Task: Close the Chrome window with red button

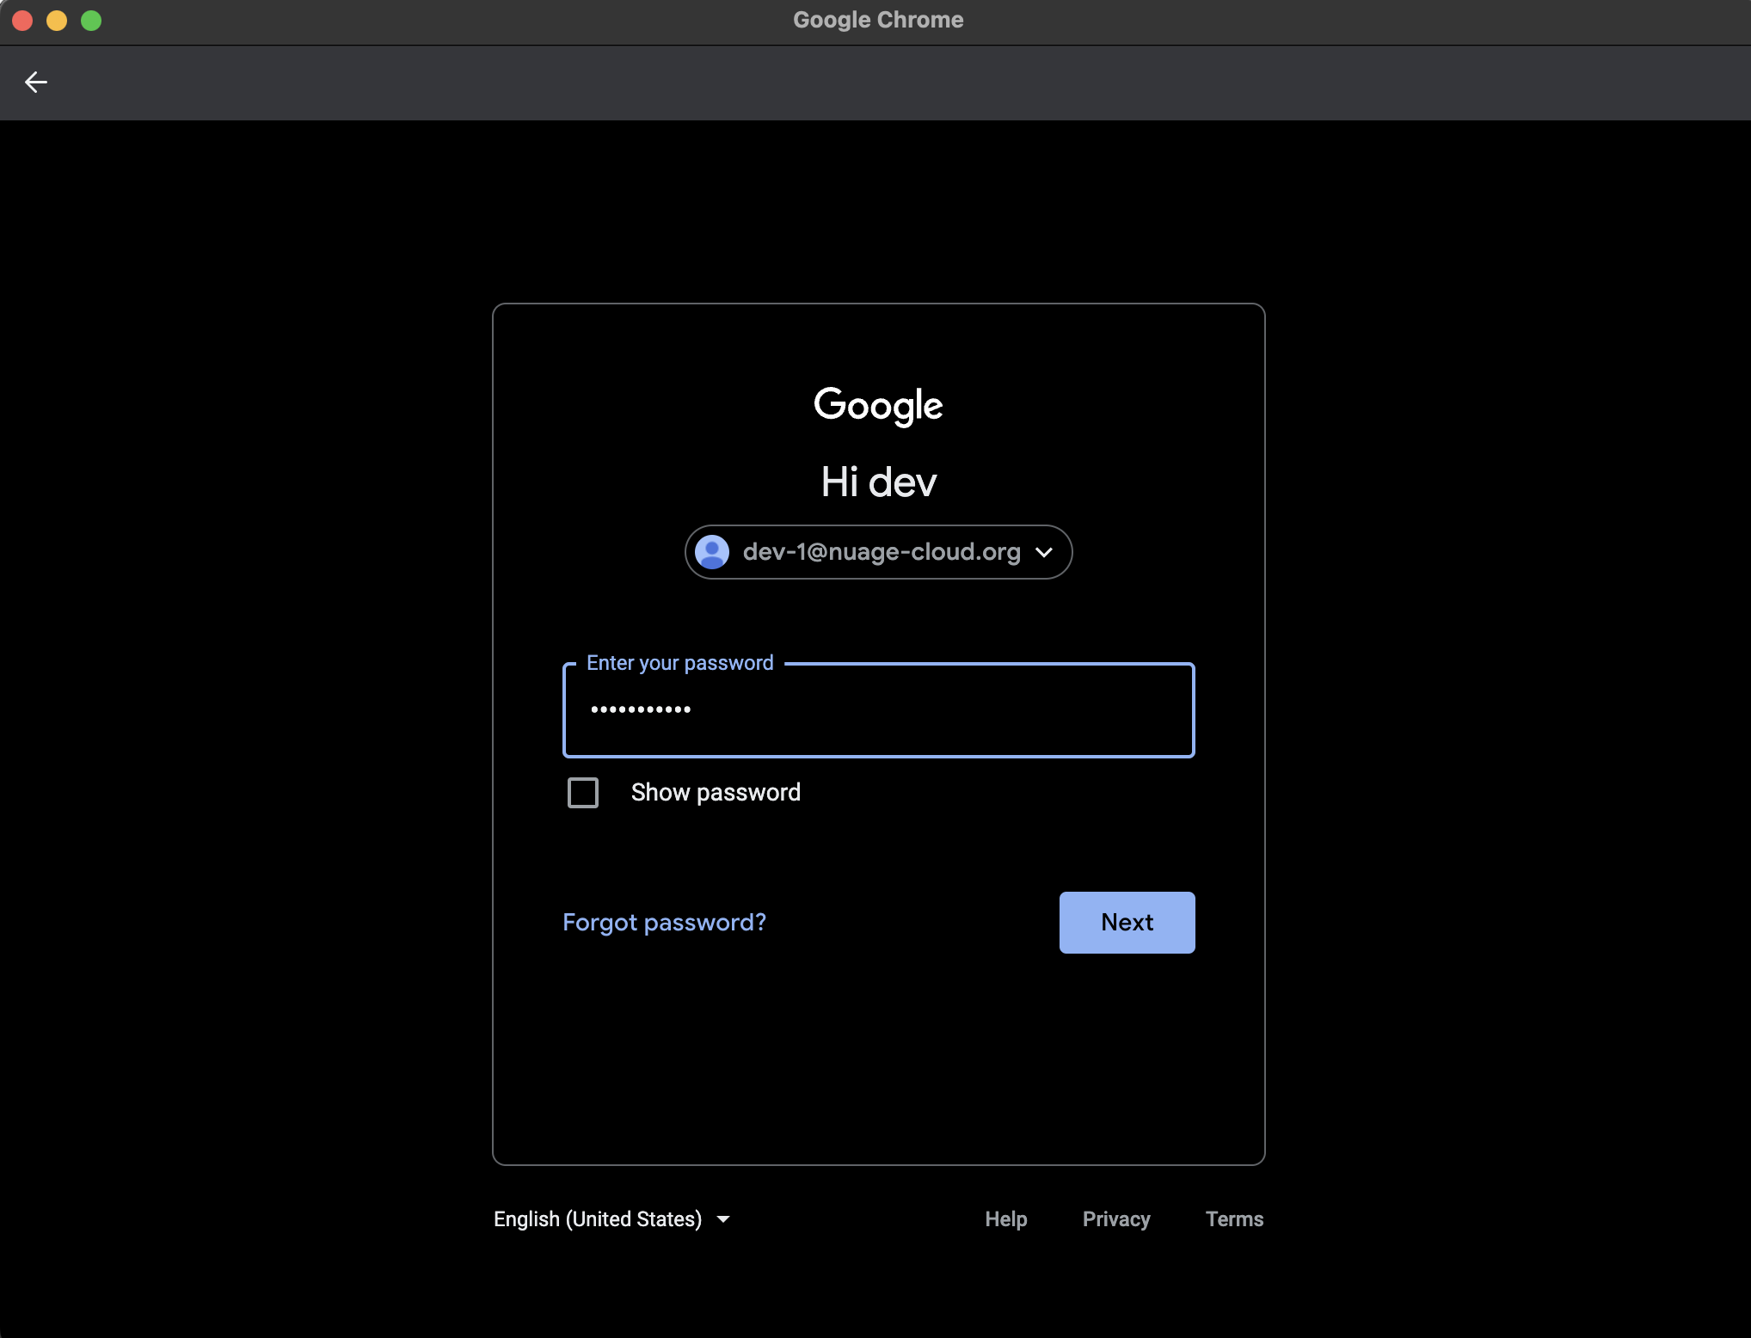Action: (x=22, y=21)
